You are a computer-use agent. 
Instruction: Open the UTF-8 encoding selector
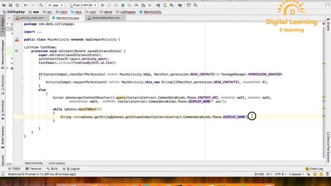pos(280,174)
